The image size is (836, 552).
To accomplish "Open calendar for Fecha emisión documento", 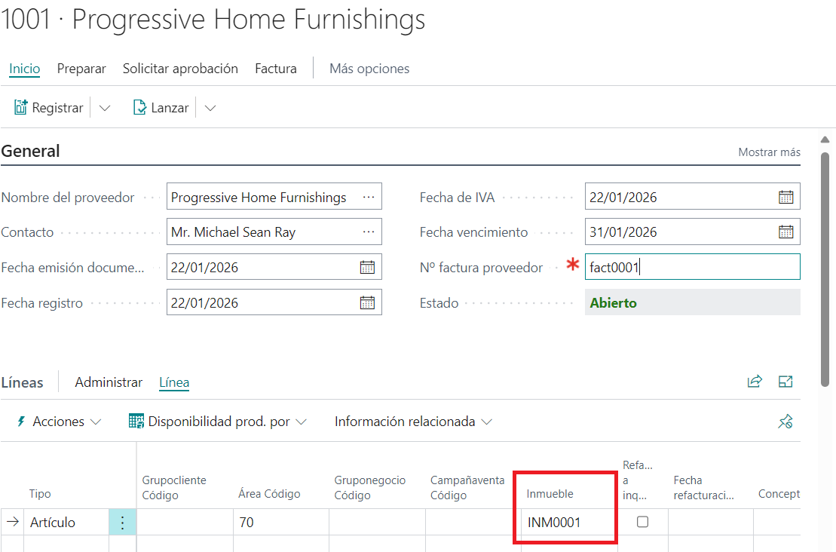I will pos(367,267).
